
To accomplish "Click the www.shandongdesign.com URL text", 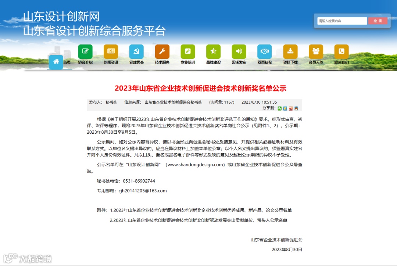I will pos(195,165).
